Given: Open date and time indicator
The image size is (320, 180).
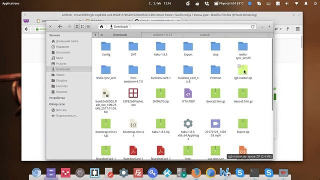Looking at the screenshot, I should (160, 3).
